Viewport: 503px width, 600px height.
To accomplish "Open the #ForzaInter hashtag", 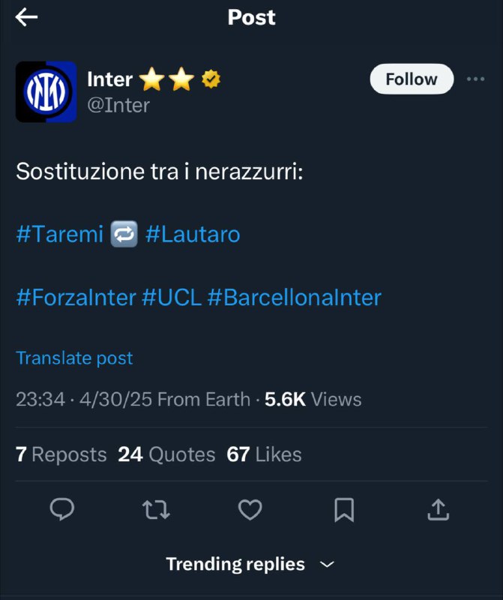I will [76, 297].
